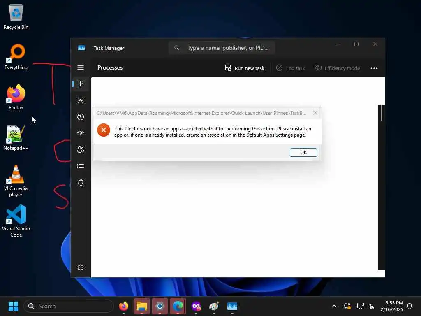Open the notifications bell icon
Image resolution: width=421 pixels, height=316 pixels.
click(x=409, y=306)
